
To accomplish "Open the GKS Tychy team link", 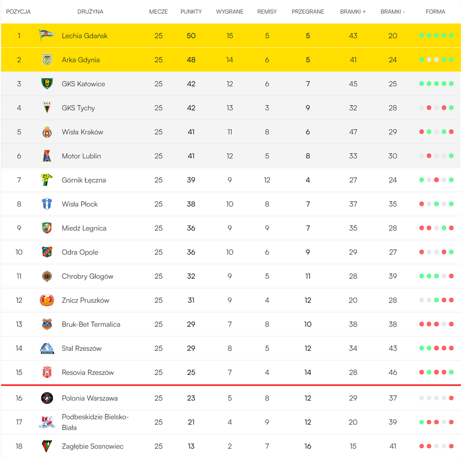I will tap(78, 108).
